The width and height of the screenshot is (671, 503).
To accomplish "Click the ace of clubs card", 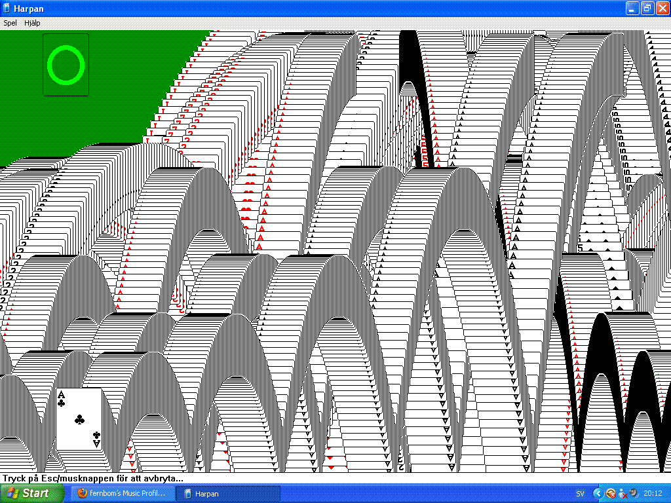I will pos(79,419).
